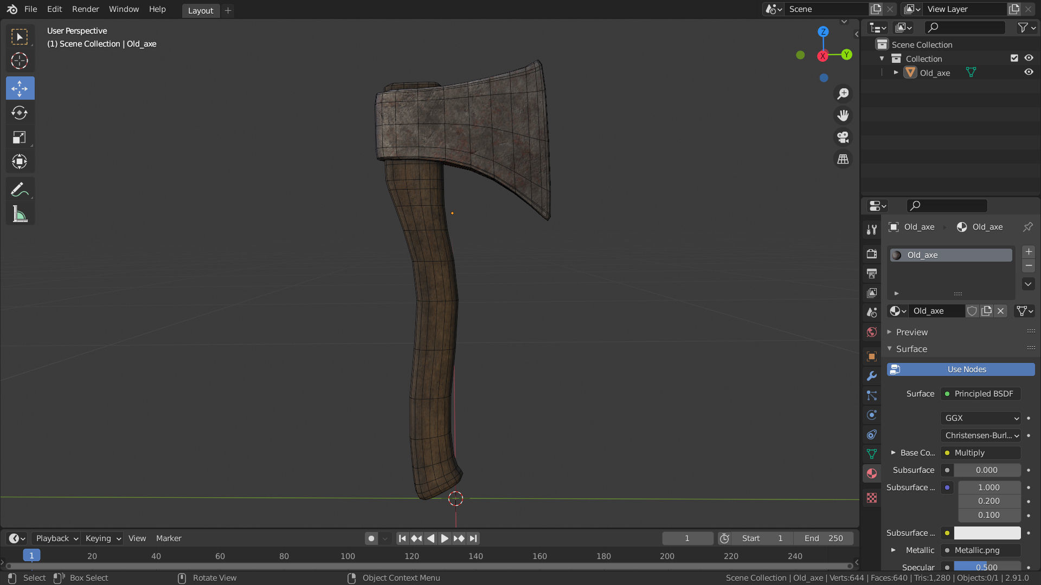Select the Scale tool

20,137
